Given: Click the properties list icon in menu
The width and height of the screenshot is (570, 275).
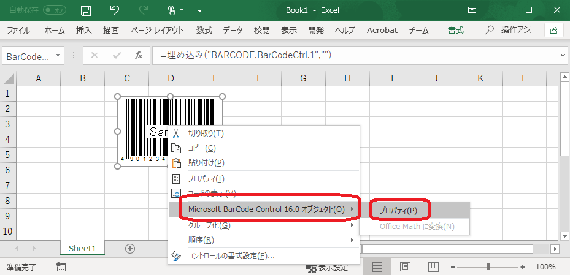Looking at the screenshot, I should point(176,178).
